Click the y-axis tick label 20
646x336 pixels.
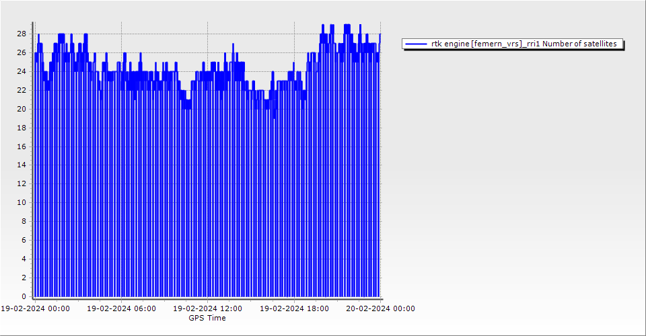[22, 109]
